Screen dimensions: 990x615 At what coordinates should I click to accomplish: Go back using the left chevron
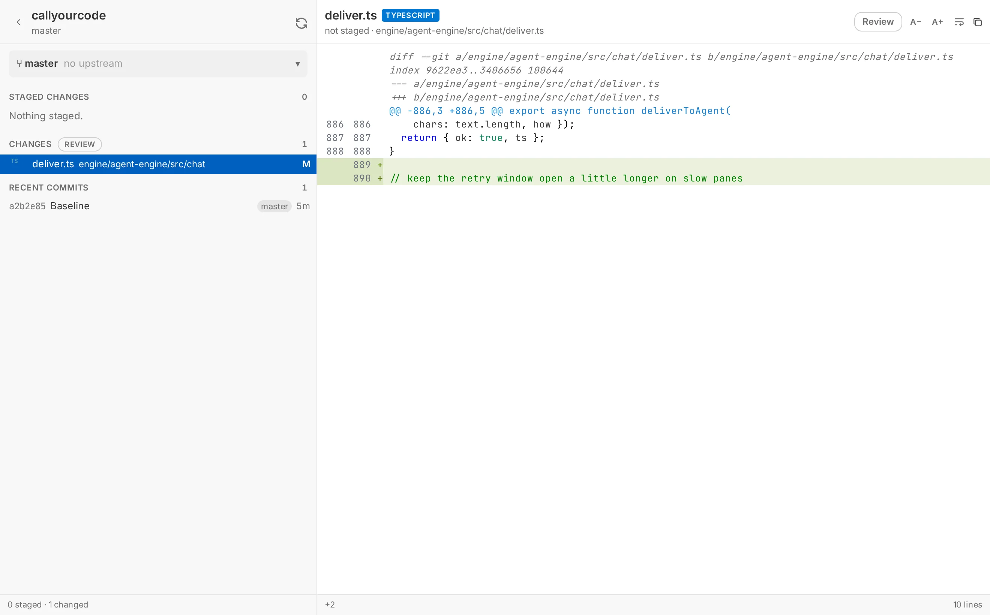tap(18, 22)
